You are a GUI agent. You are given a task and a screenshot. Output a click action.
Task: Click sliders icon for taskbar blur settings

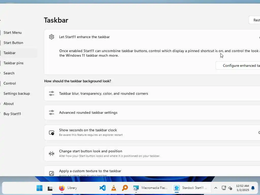click(52, 93)
